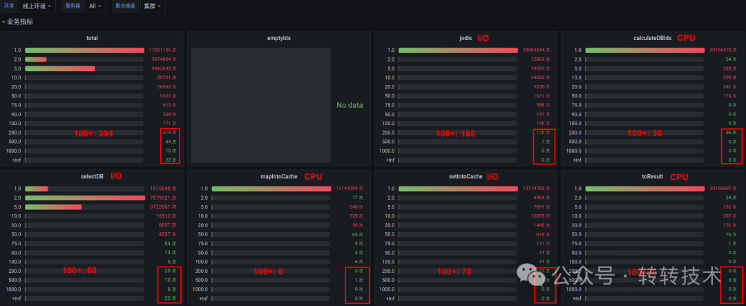Click the setIntoCache panel title

tap(466, 177)
